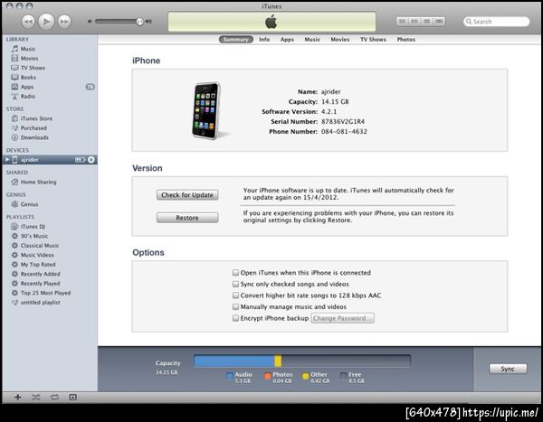Viewport: 543px width, 422px height.
Task: Toggle repeat at the bottom bar
Action: (x=54, y=397)
